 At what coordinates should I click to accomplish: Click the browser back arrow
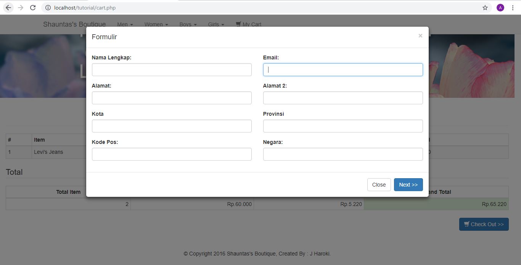(8, 8)
